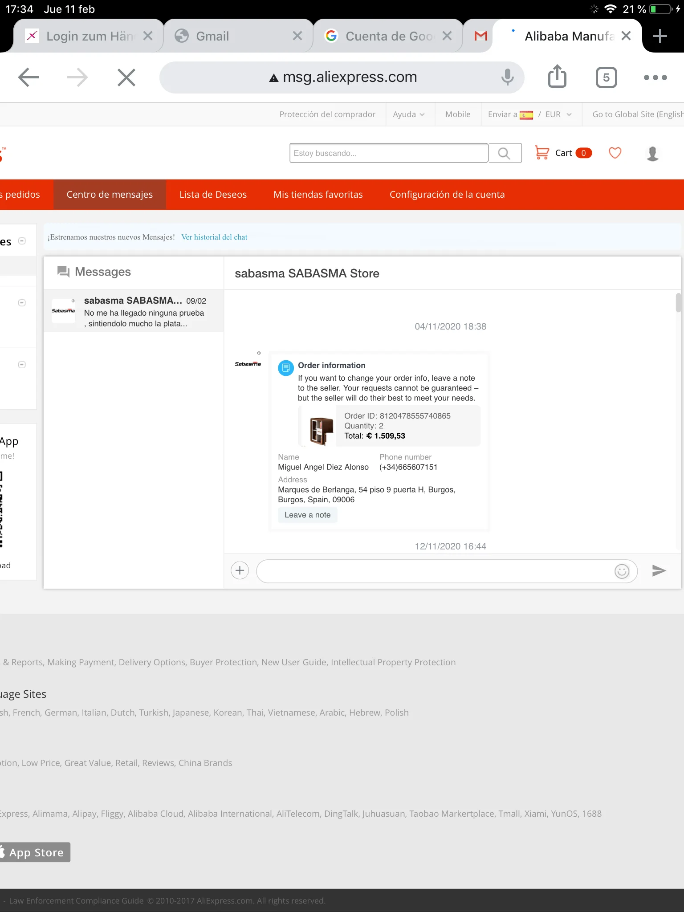Click Law Enforcement Compliance Guide link
This screenshot has width=684, height=912.
click(76, 900)
